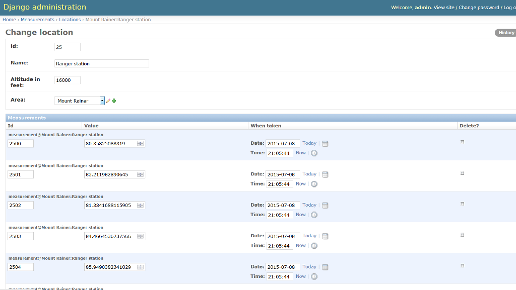Open calendar picker for measurement 2500 date
Viewport: 516px width, 290px height.
pyautogui.click(x=325, y=143)
